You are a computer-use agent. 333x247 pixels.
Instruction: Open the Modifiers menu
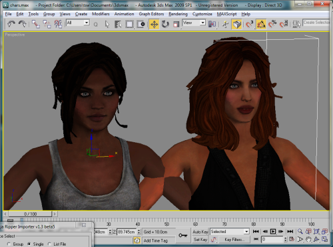[x=101, y=14]
